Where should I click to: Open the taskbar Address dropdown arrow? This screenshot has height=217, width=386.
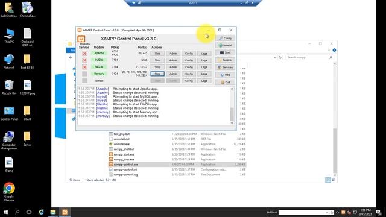(x=327, y=212)
